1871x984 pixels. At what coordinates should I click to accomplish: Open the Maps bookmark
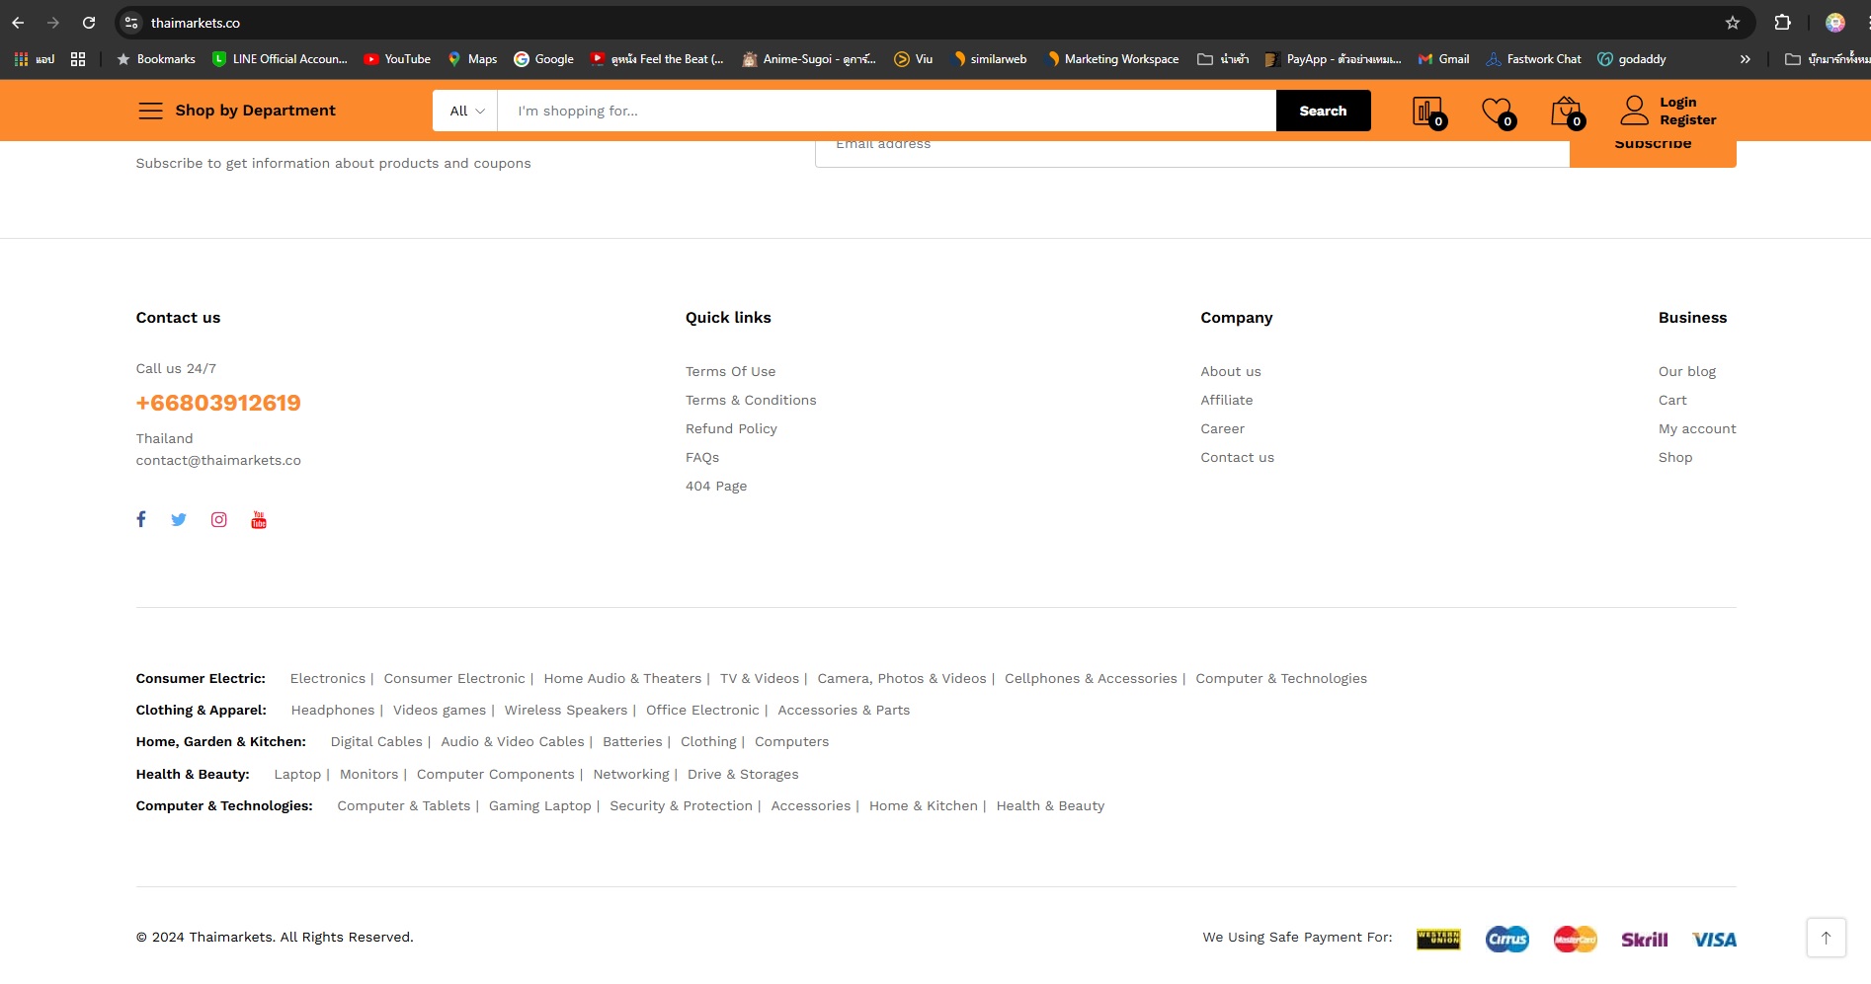[x=472, y=59]
